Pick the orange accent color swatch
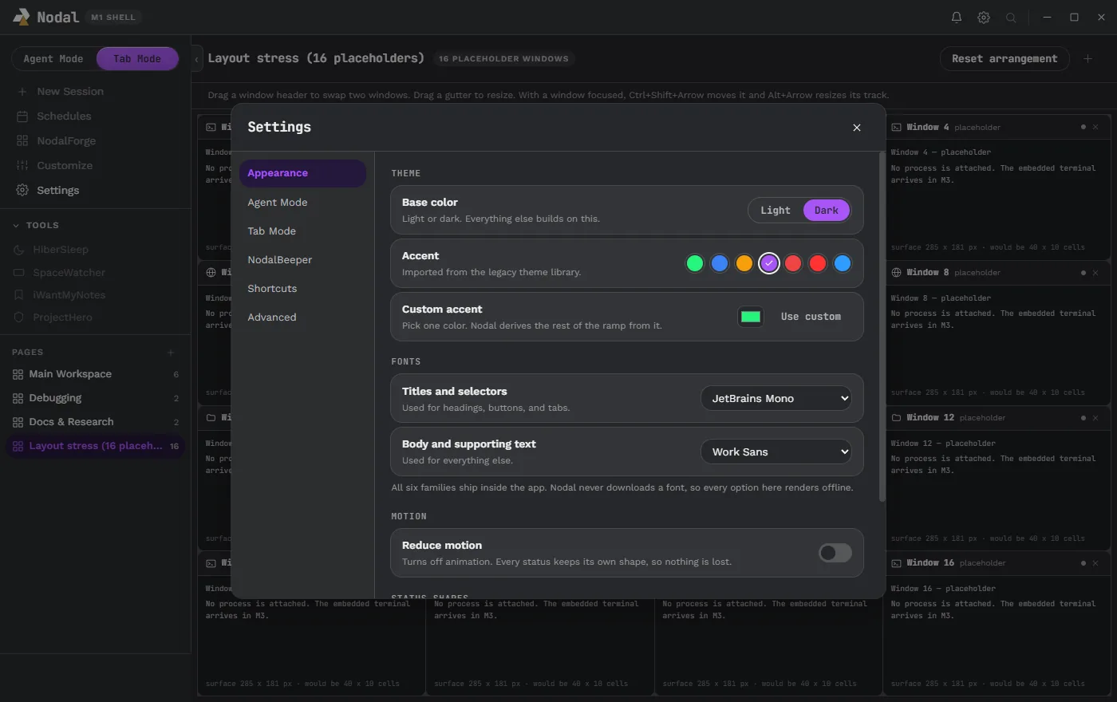 [744, 263]
